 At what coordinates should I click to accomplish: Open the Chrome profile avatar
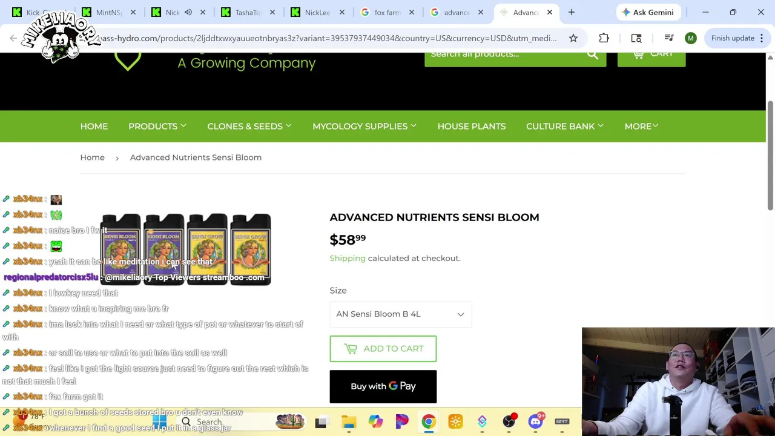coord(690,38)
